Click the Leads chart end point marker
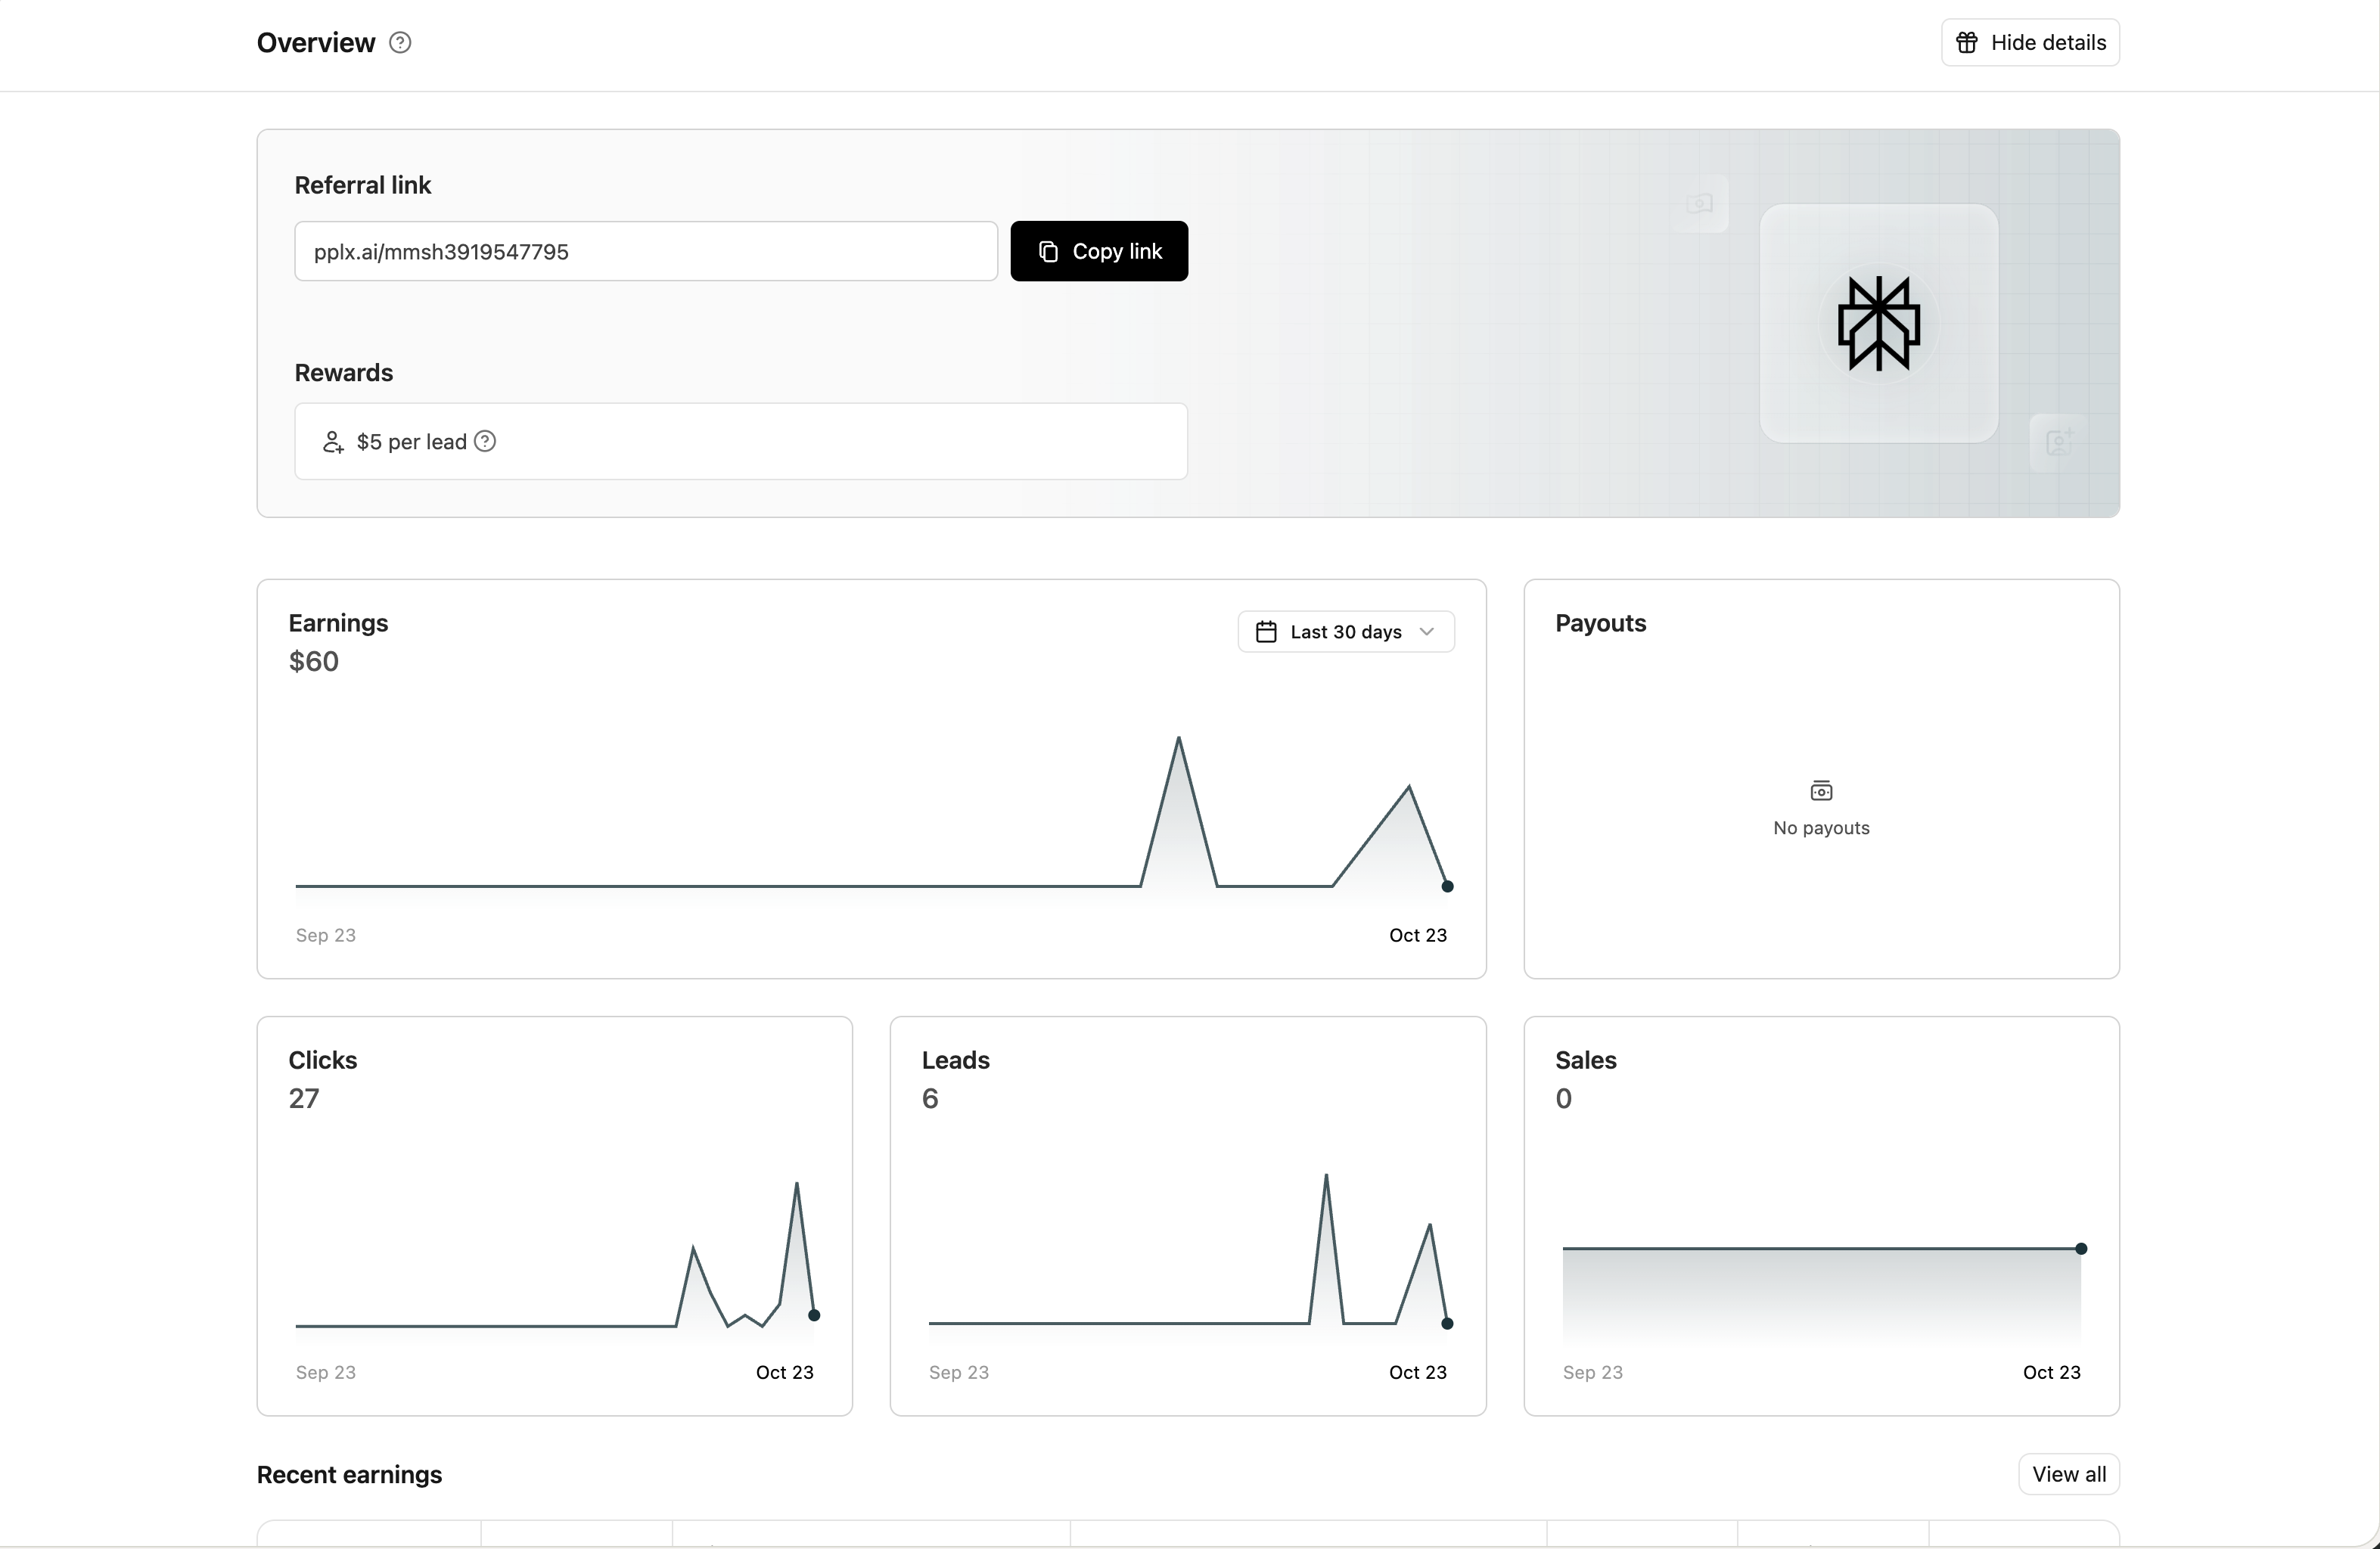Screen dimensions: 2380x1549 tap(1447, 1323)
